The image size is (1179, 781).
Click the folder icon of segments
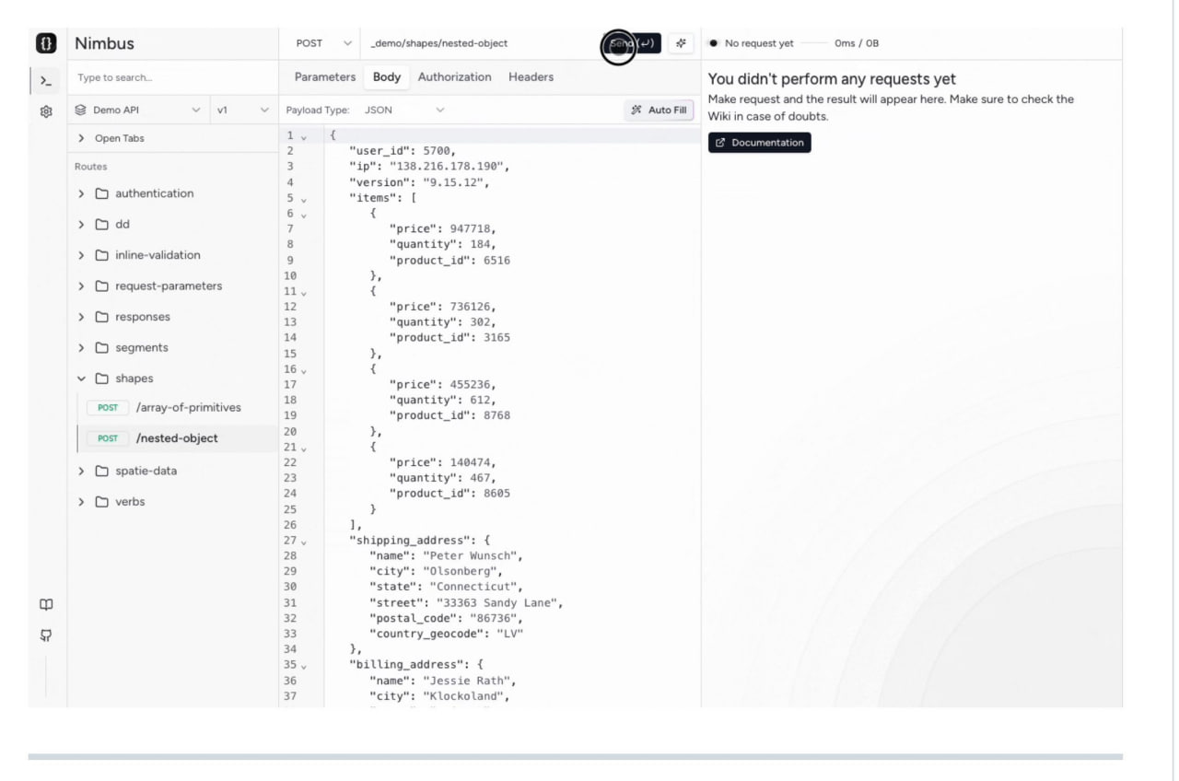point(102,348)
